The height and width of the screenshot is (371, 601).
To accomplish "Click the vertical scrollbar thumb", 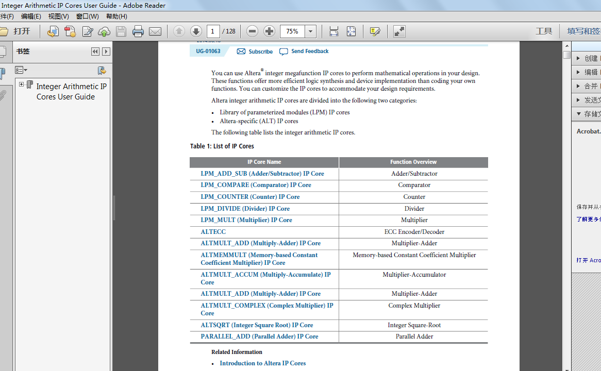I will [x=567, y=55].
